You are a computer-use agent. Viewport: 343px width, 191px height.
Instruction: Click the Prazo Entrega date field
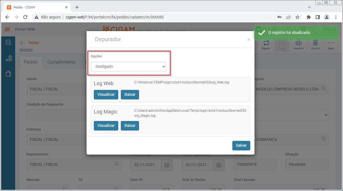[146, 165]
